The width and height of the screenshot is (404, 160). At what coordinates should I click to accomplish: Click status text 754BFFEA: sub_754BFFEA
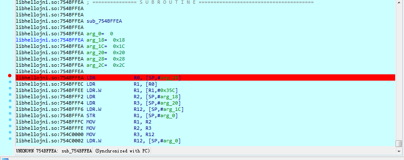(64, 151)
